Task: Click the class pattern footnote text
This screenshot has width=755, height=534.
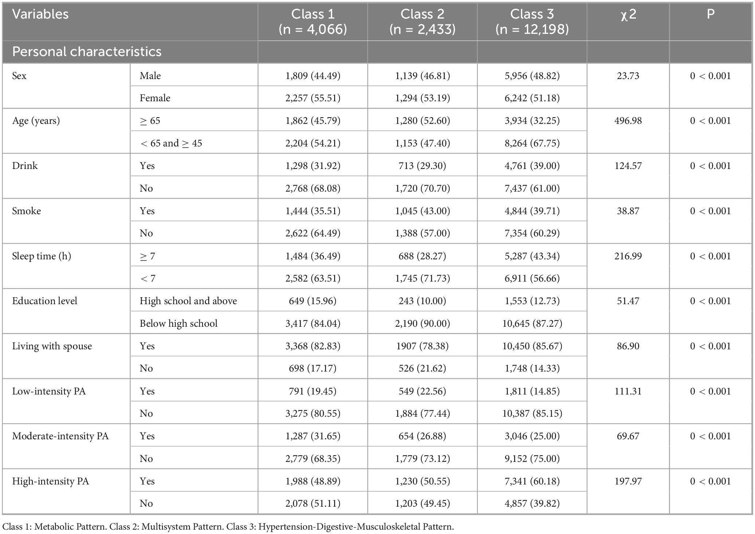Action: pyautogui.click(x=228, y=527)
